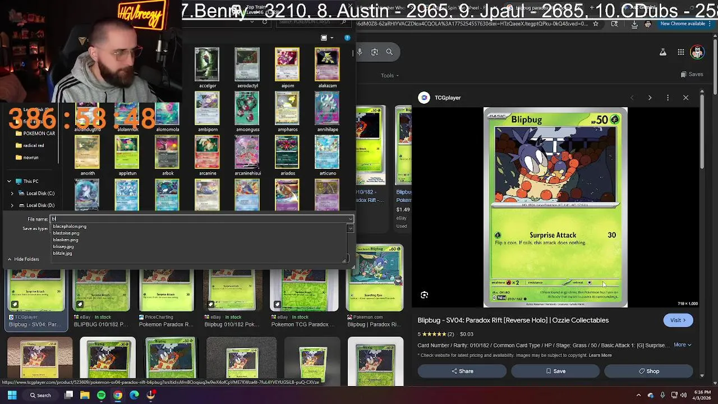Click the Visit button
Viewport: 718px width, 404px height.
point(678,320)
